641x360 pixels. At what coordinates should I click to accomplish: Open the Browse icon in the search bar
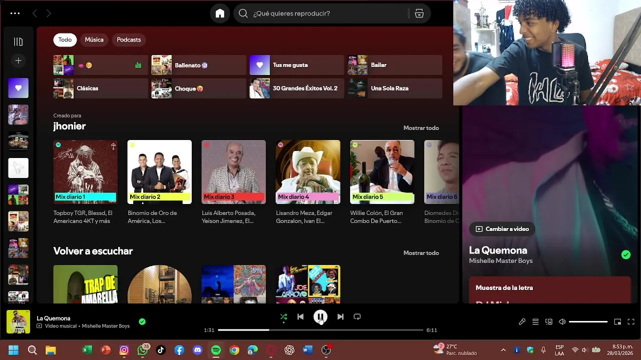[419, 13]
